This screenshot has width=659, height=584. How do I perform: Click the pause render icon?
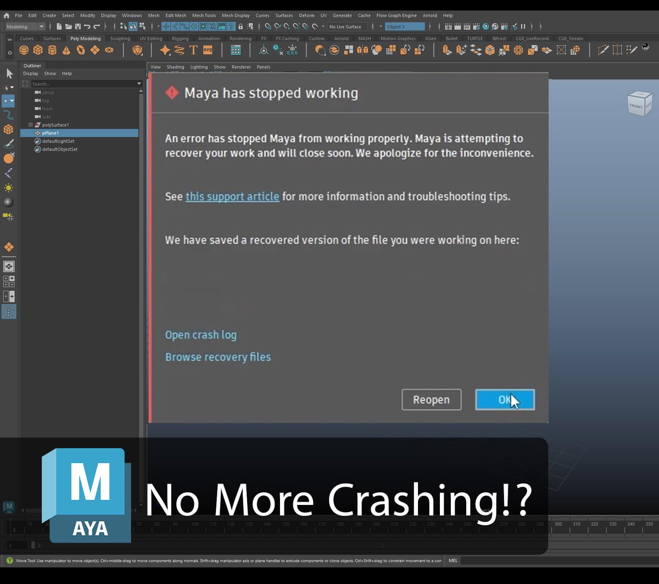click(523, 26)
